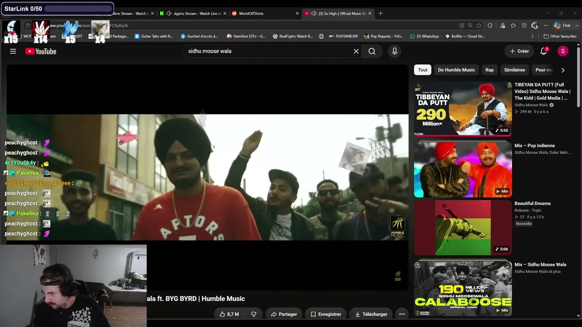The width and height of the screenshot is (582, 327).
Task: Open Mix – Pop indienne thumbnail
Action: coord(463,169)
